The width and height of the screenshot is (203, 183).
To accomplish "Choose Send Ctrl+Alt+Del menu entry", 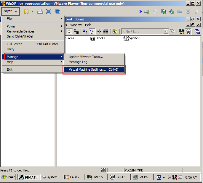I will 33,36.
